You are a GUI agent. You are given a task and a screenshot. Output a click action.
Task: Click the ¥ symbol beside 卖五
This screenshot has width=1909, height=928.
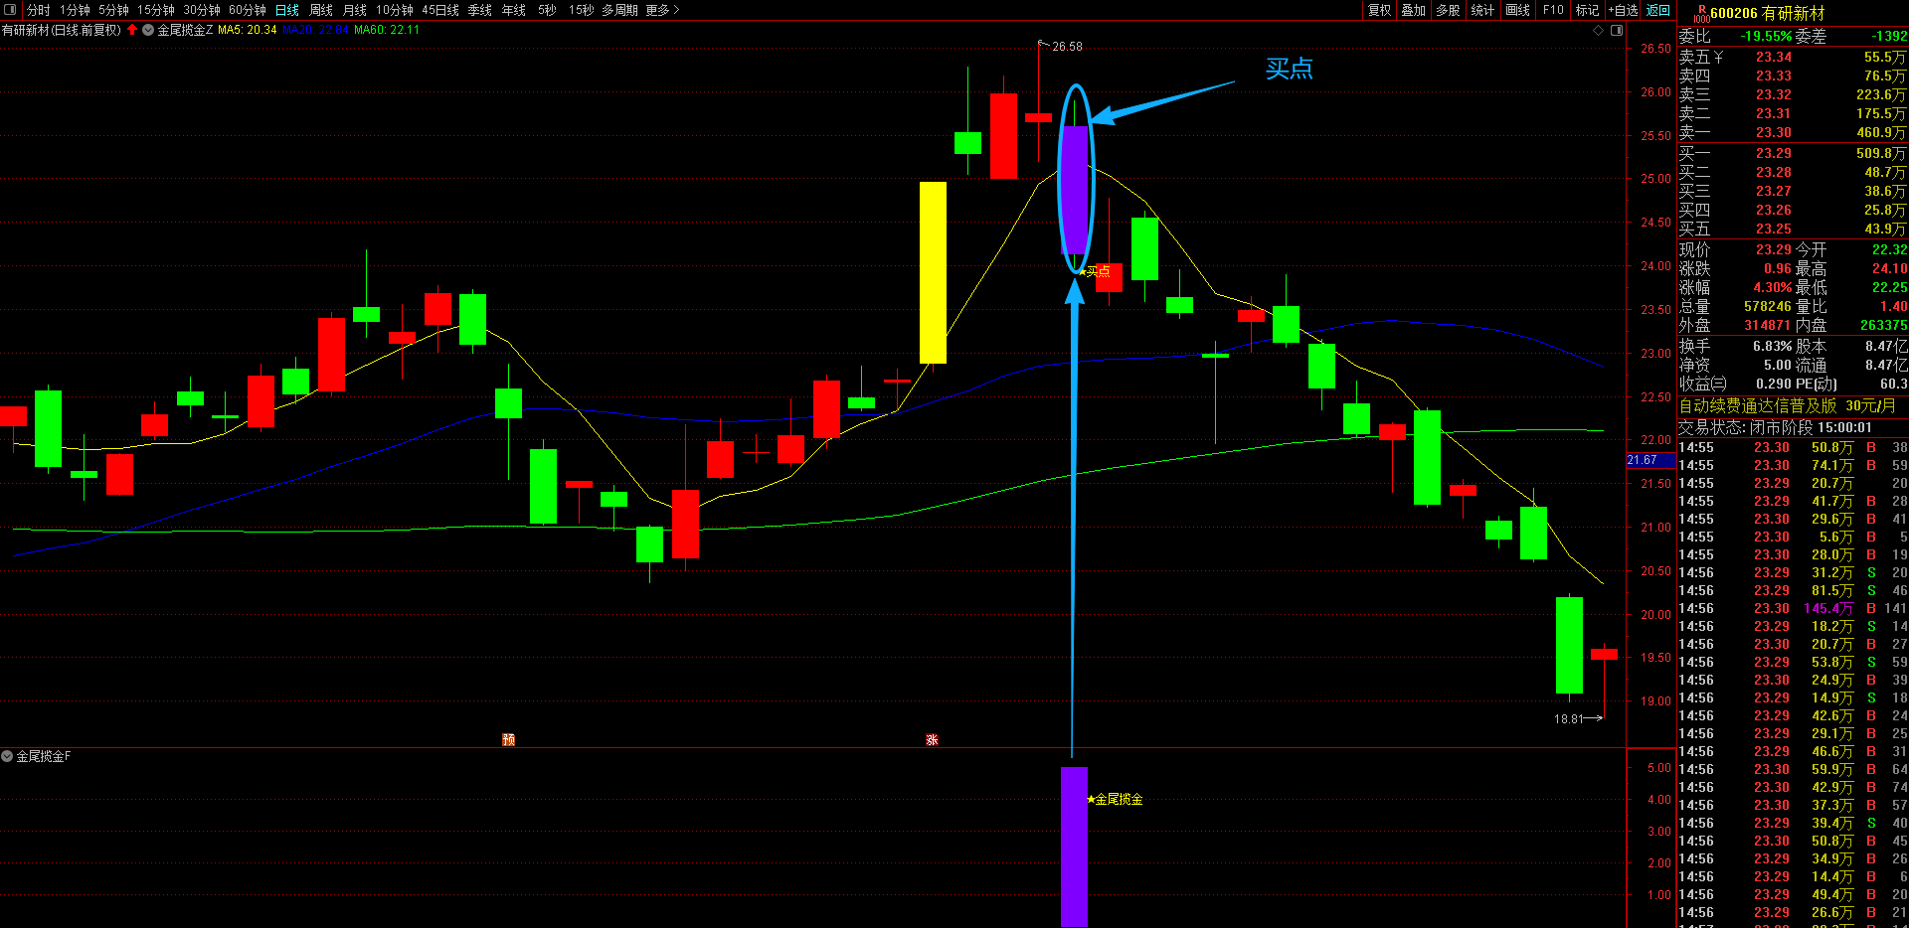(x=1718, y=58)
